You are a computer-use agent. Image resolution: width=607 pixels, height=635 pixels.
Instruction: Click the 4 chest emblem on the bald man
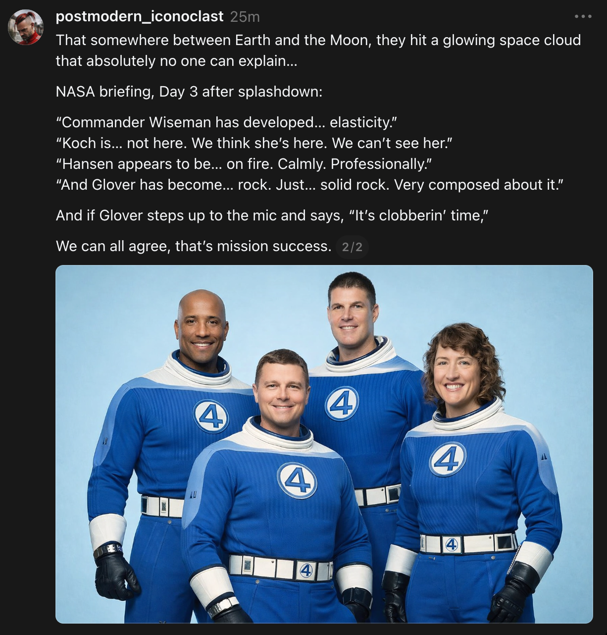pyautogui.click(x=211, y=417)
